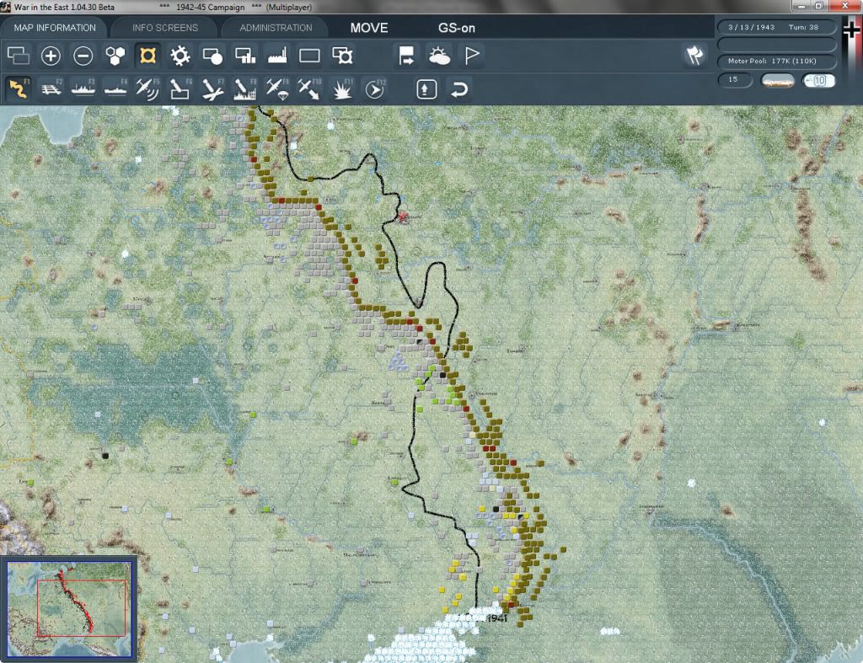863x663 pixels.
Task: Open the MAP INFORMATION tab
Action: point(55,28)
